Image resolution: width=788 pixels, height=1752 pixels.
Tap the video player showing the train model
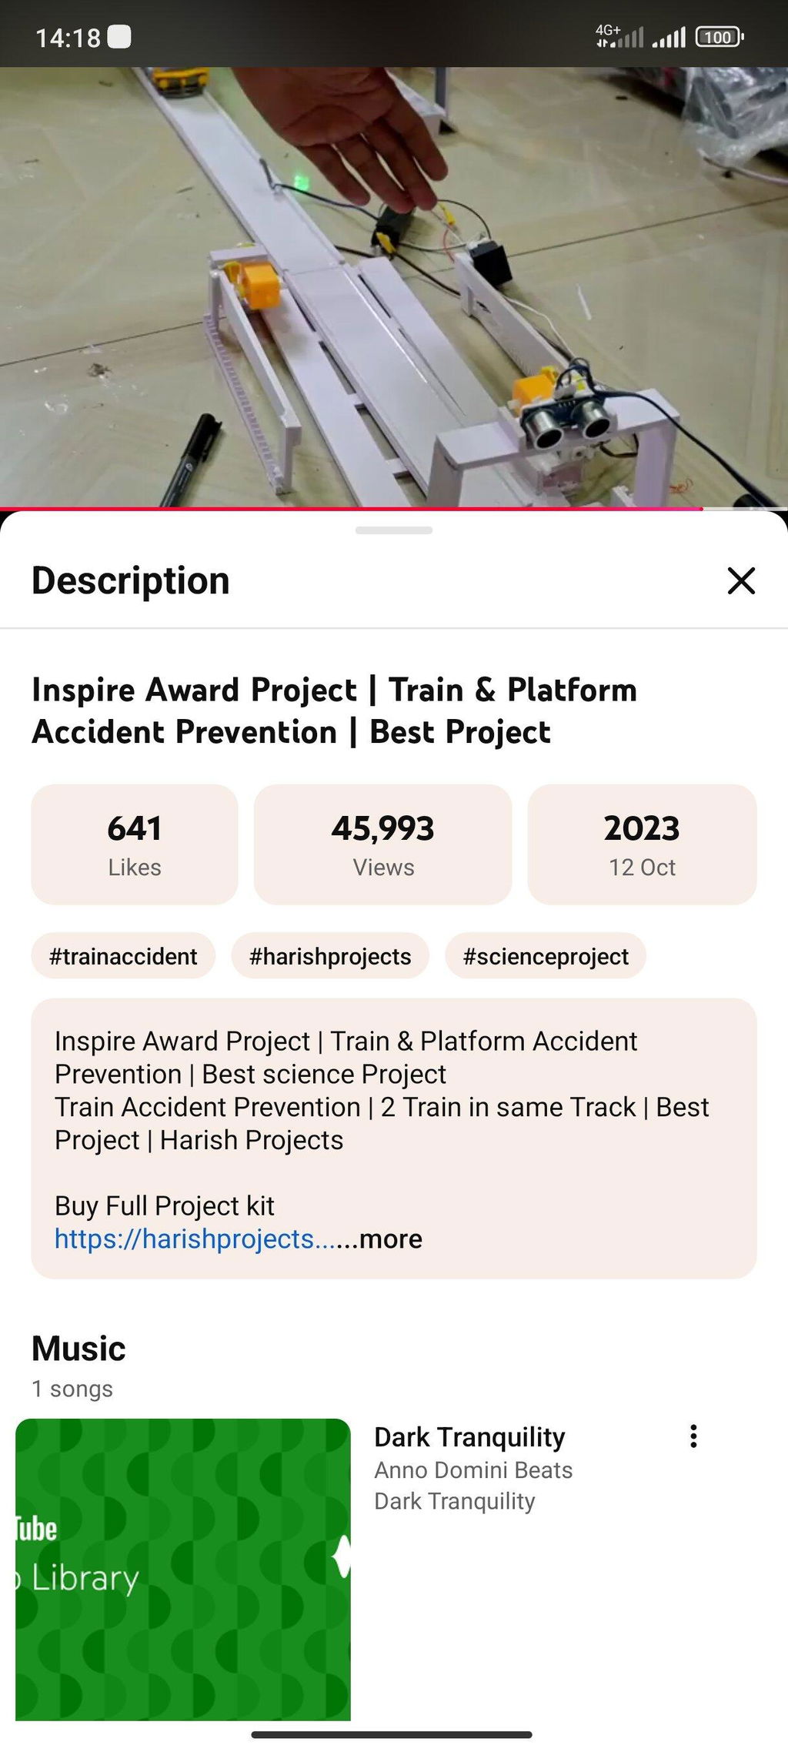point(394,287)
